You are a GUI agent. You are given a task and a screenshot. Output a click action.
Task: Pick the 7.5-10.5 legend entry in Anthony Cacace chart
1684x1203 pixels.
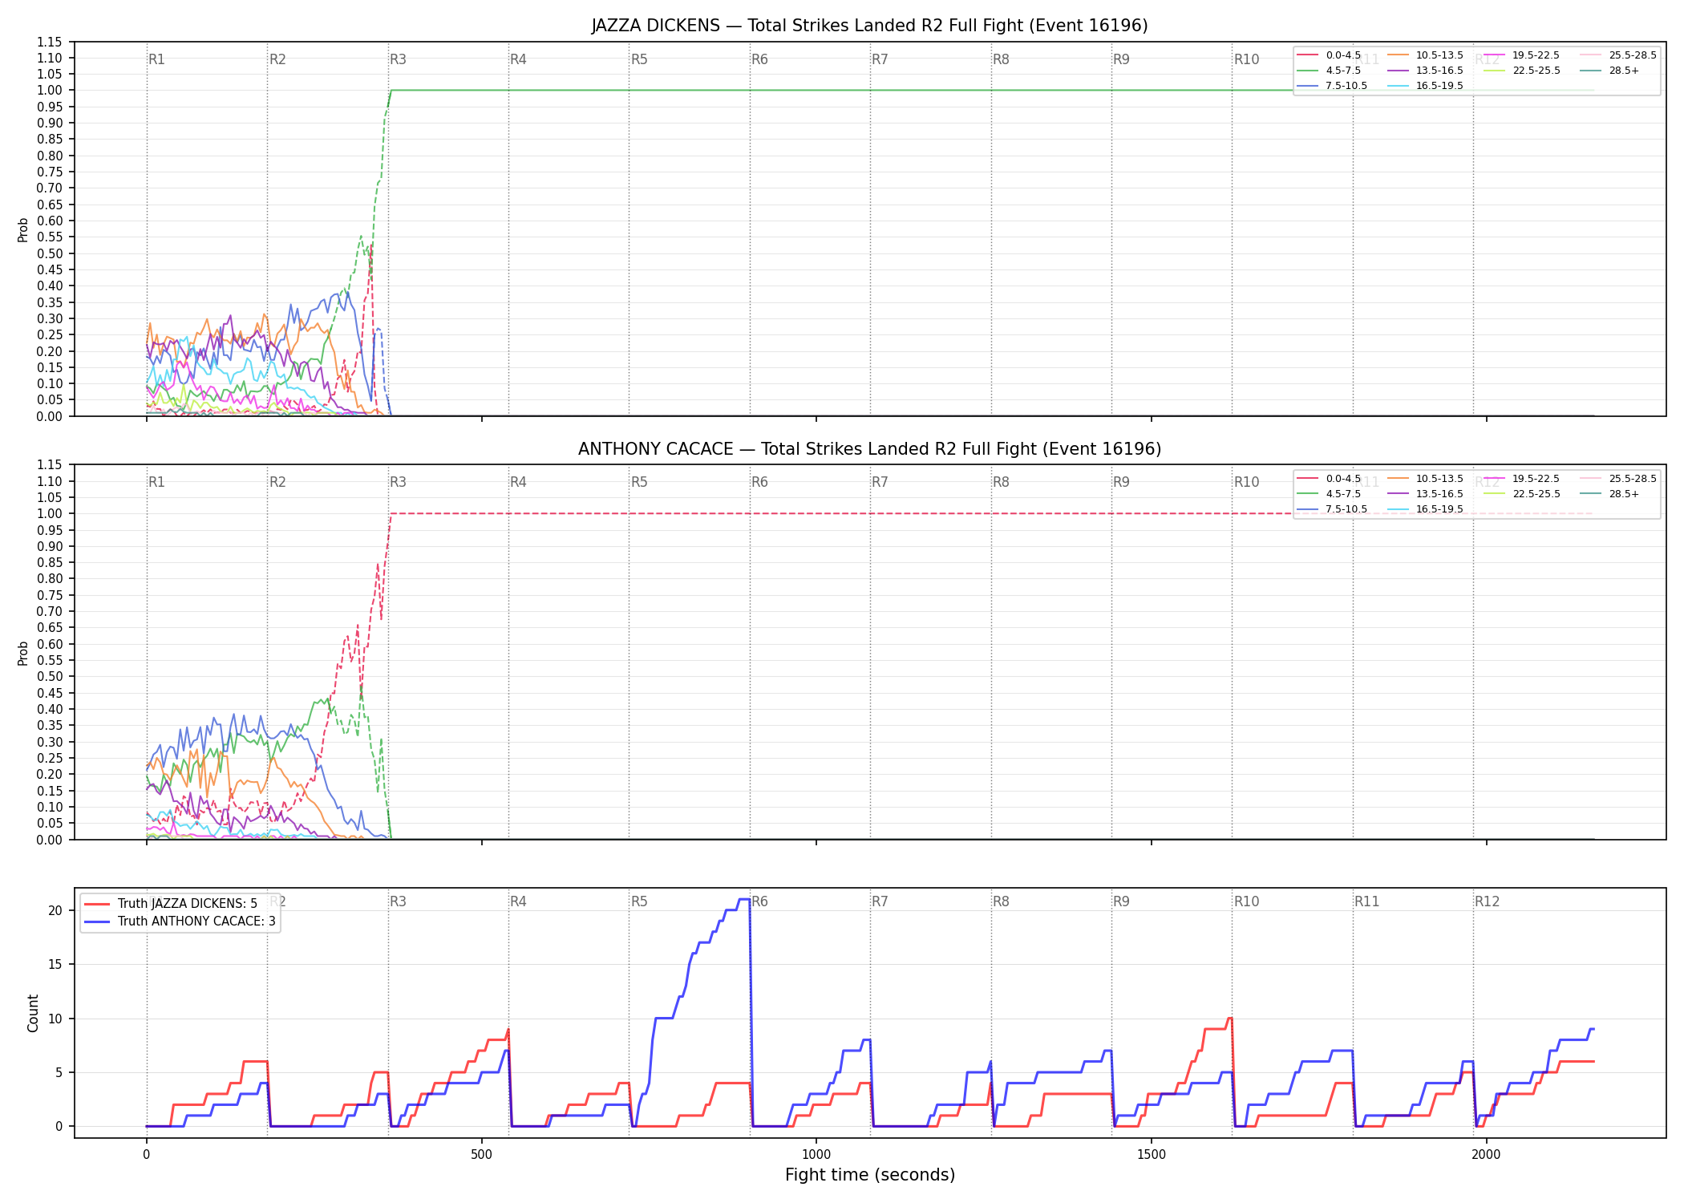(1332, 509)
